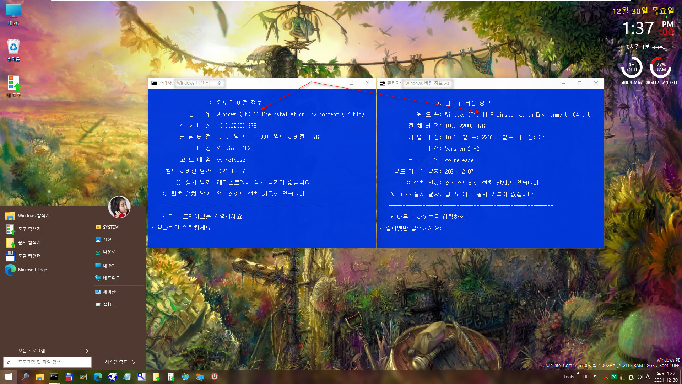
Task: Open the magnifier search taskbar icon
Action: point(25,377)
